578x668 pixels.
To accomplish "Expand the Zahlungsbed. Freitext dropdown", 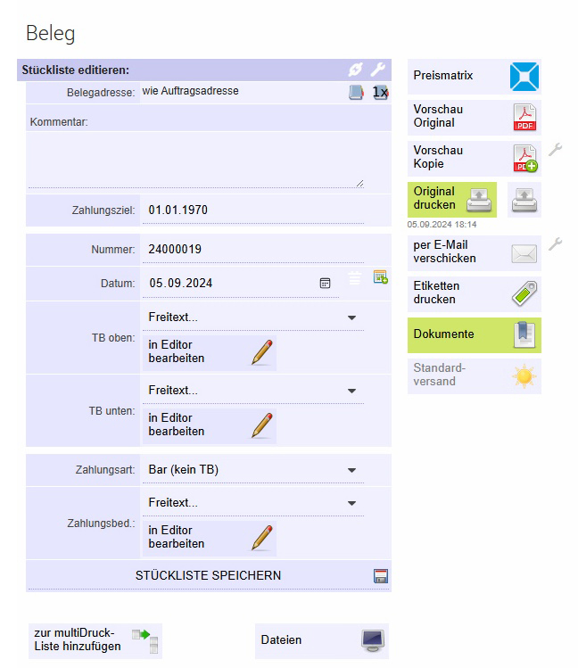I will 351,503.
